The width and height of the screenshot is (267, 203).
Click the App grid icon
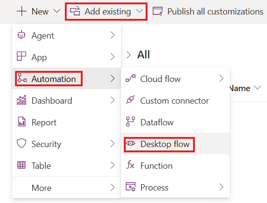click(x=21, y=56)
